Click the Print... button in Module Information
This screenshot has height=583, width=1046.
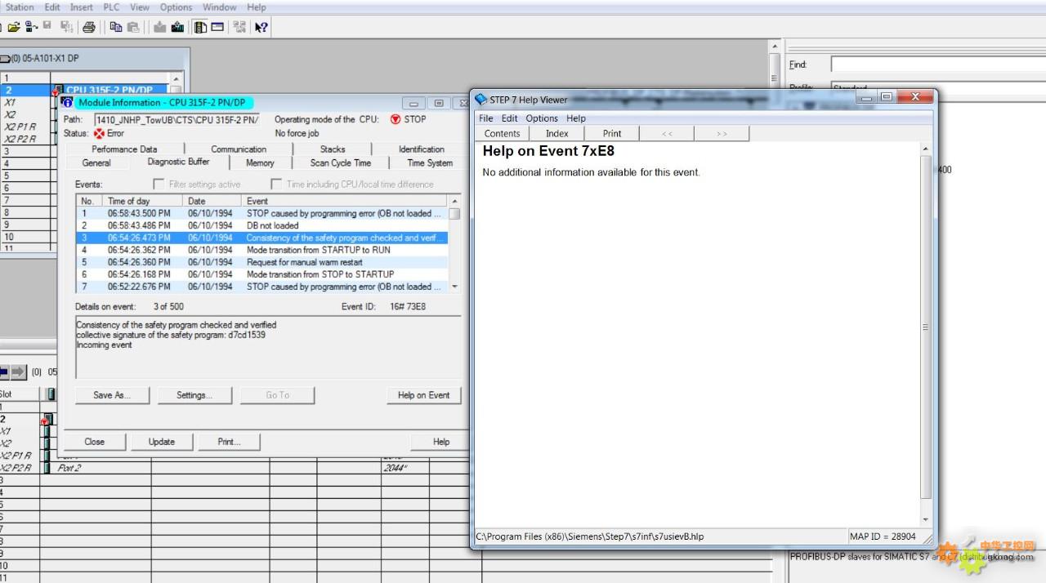pos(229,442)
